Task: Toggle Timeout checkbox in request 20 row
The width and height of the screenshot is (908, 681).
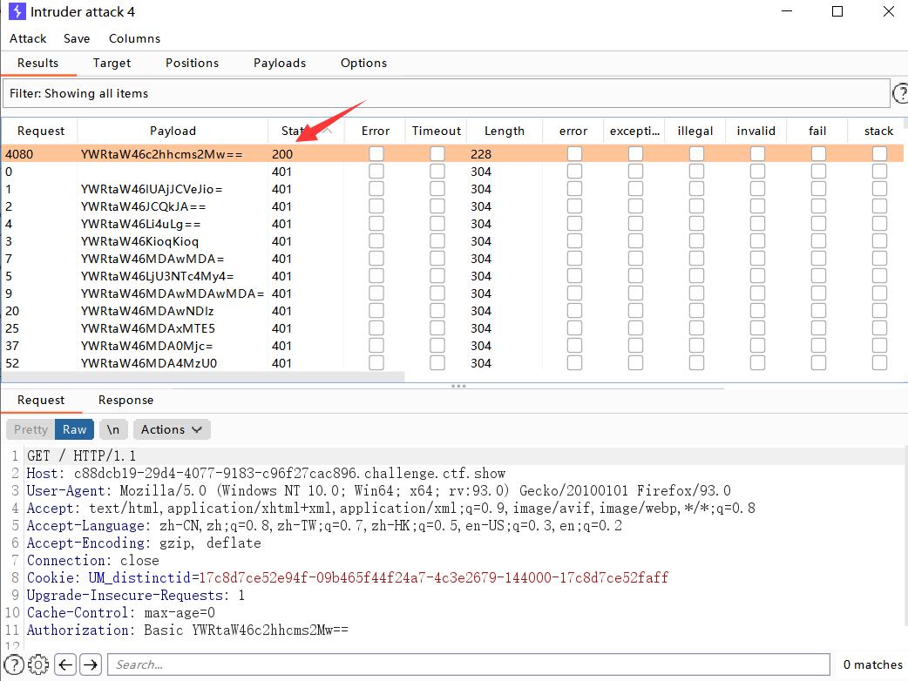Action: click(437, 311)
